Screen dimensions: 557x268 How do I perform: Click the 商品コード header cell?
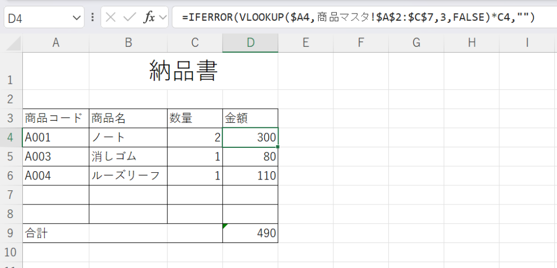[56, 118]
